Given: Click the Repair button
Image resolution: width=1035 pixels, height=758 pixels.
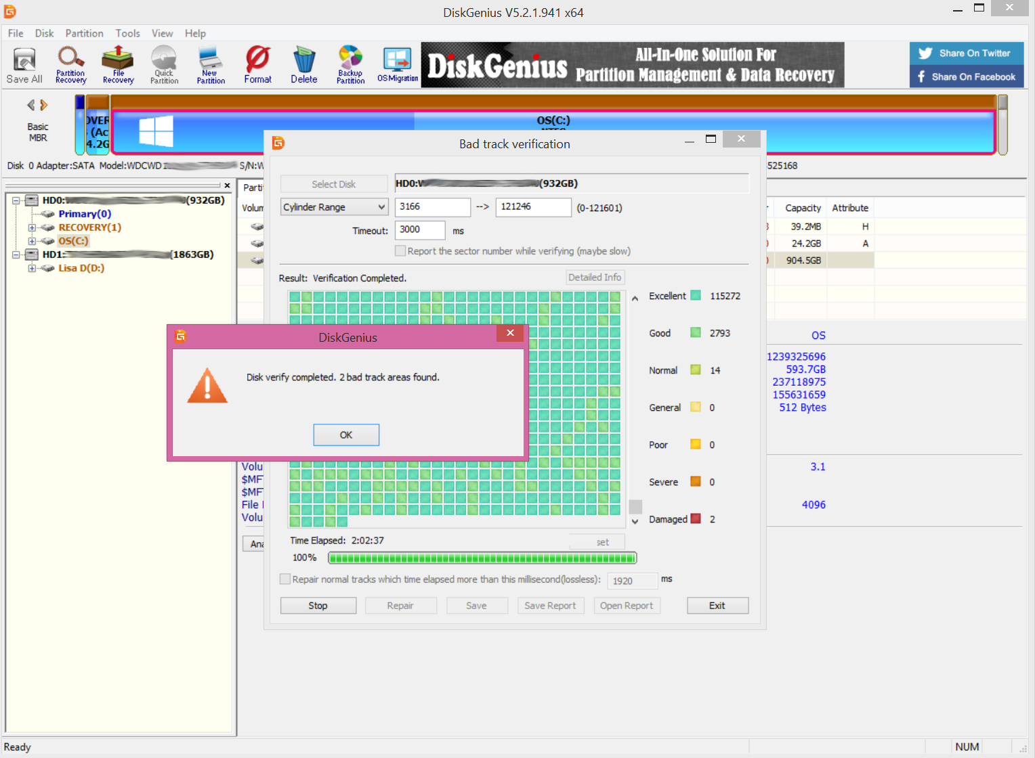Looking at the screenshot, I should (x=400, y=606).
